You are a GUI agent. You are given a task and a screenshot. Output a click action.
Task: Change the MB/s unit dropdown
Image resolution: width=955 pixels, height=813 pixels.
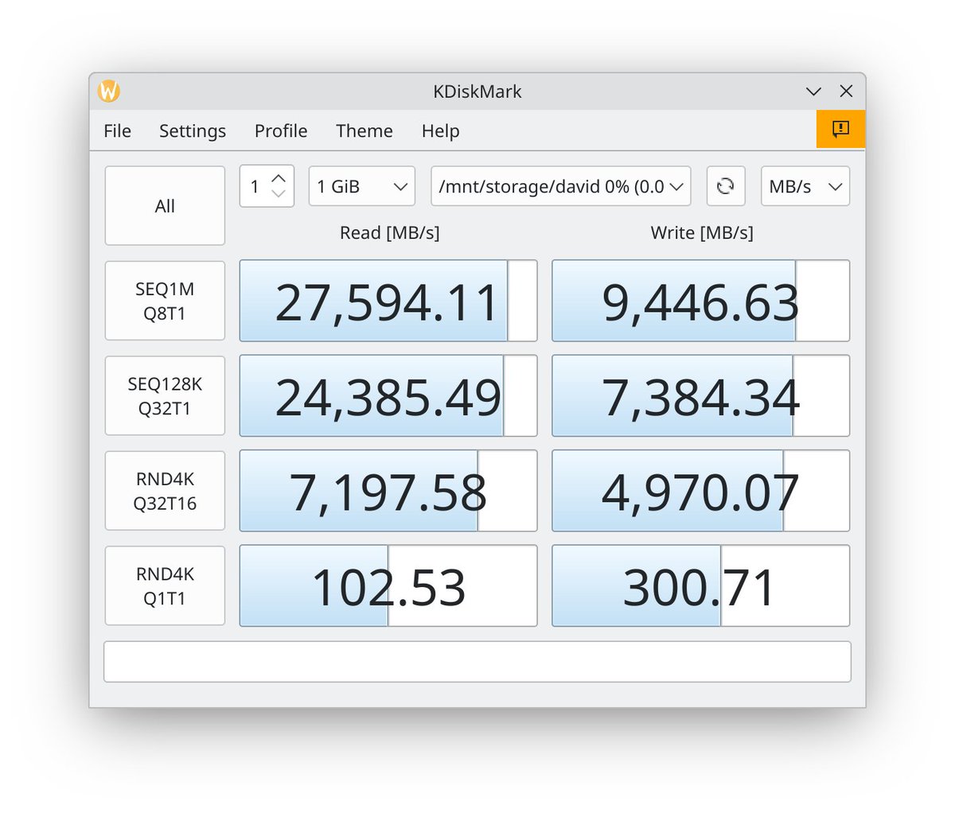805,186
